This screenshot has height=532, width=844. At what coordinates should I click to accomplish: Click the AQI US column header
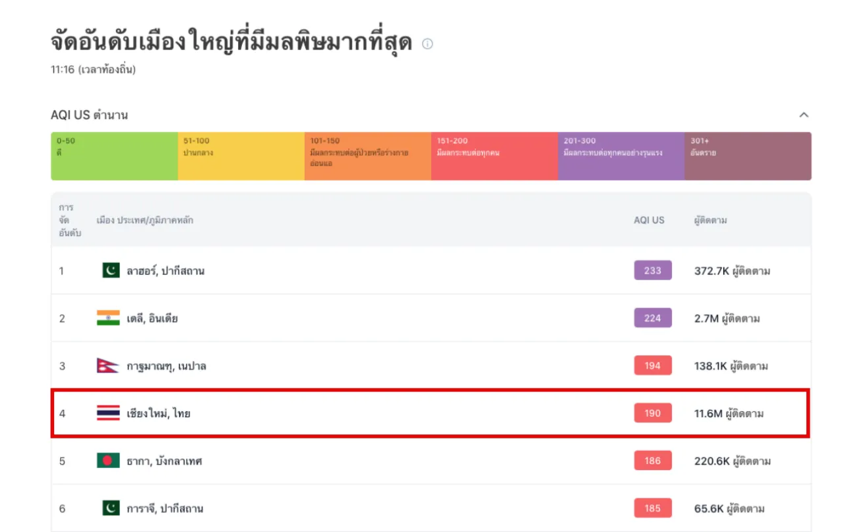pyautogui.click(x=649, y=220)
